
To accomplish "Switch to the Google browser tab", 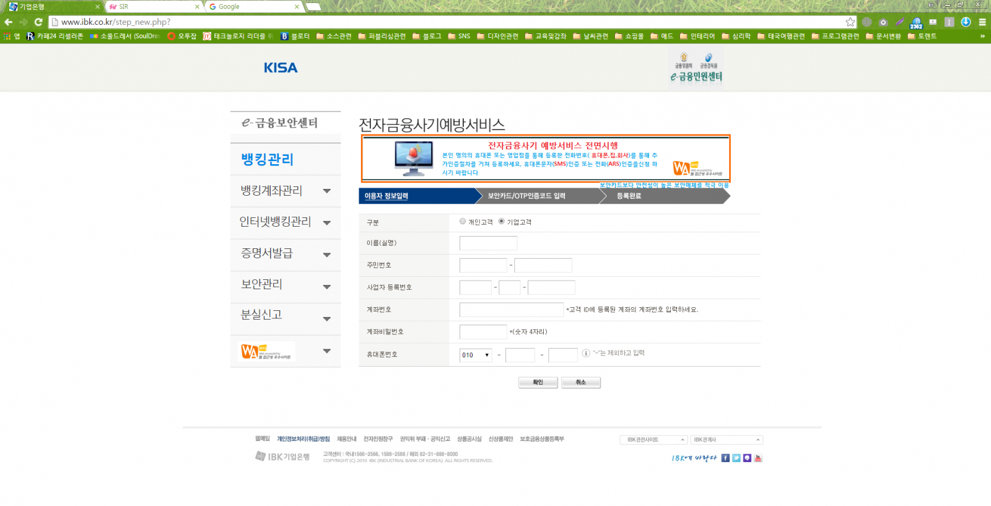I will [253, 7].
